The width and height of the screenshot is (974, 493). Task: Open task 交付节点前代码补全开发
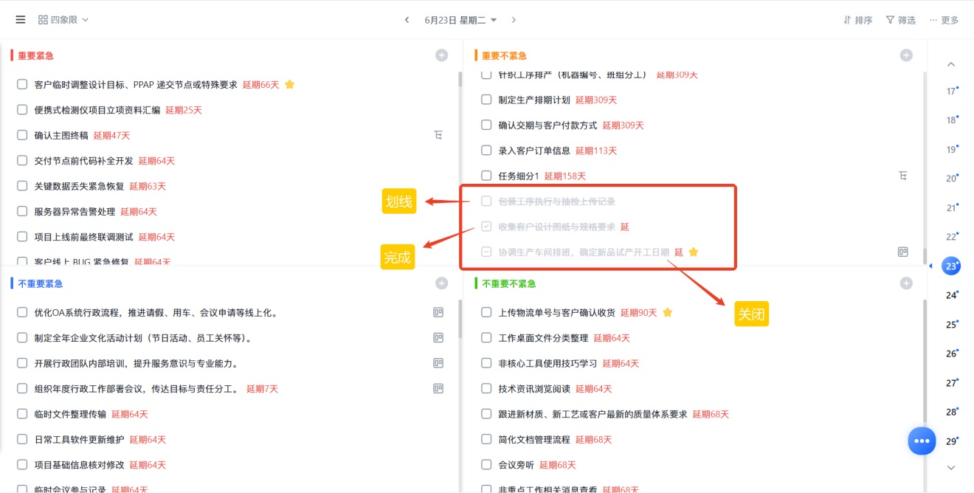[84, 161]
